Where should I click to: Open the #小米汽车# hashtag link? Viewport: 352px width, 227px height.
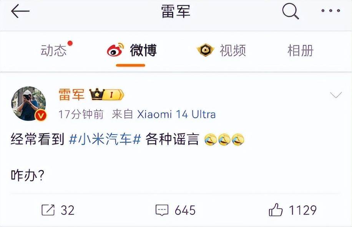(105, 139)
